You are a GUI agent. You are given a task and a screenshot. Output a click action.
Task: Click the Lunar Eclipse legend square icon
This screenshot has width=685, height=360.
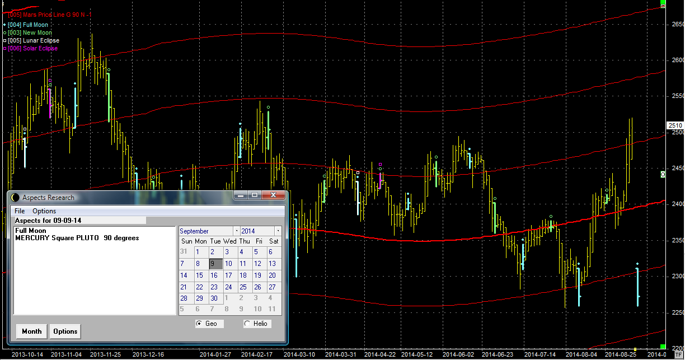click(4, 41)
